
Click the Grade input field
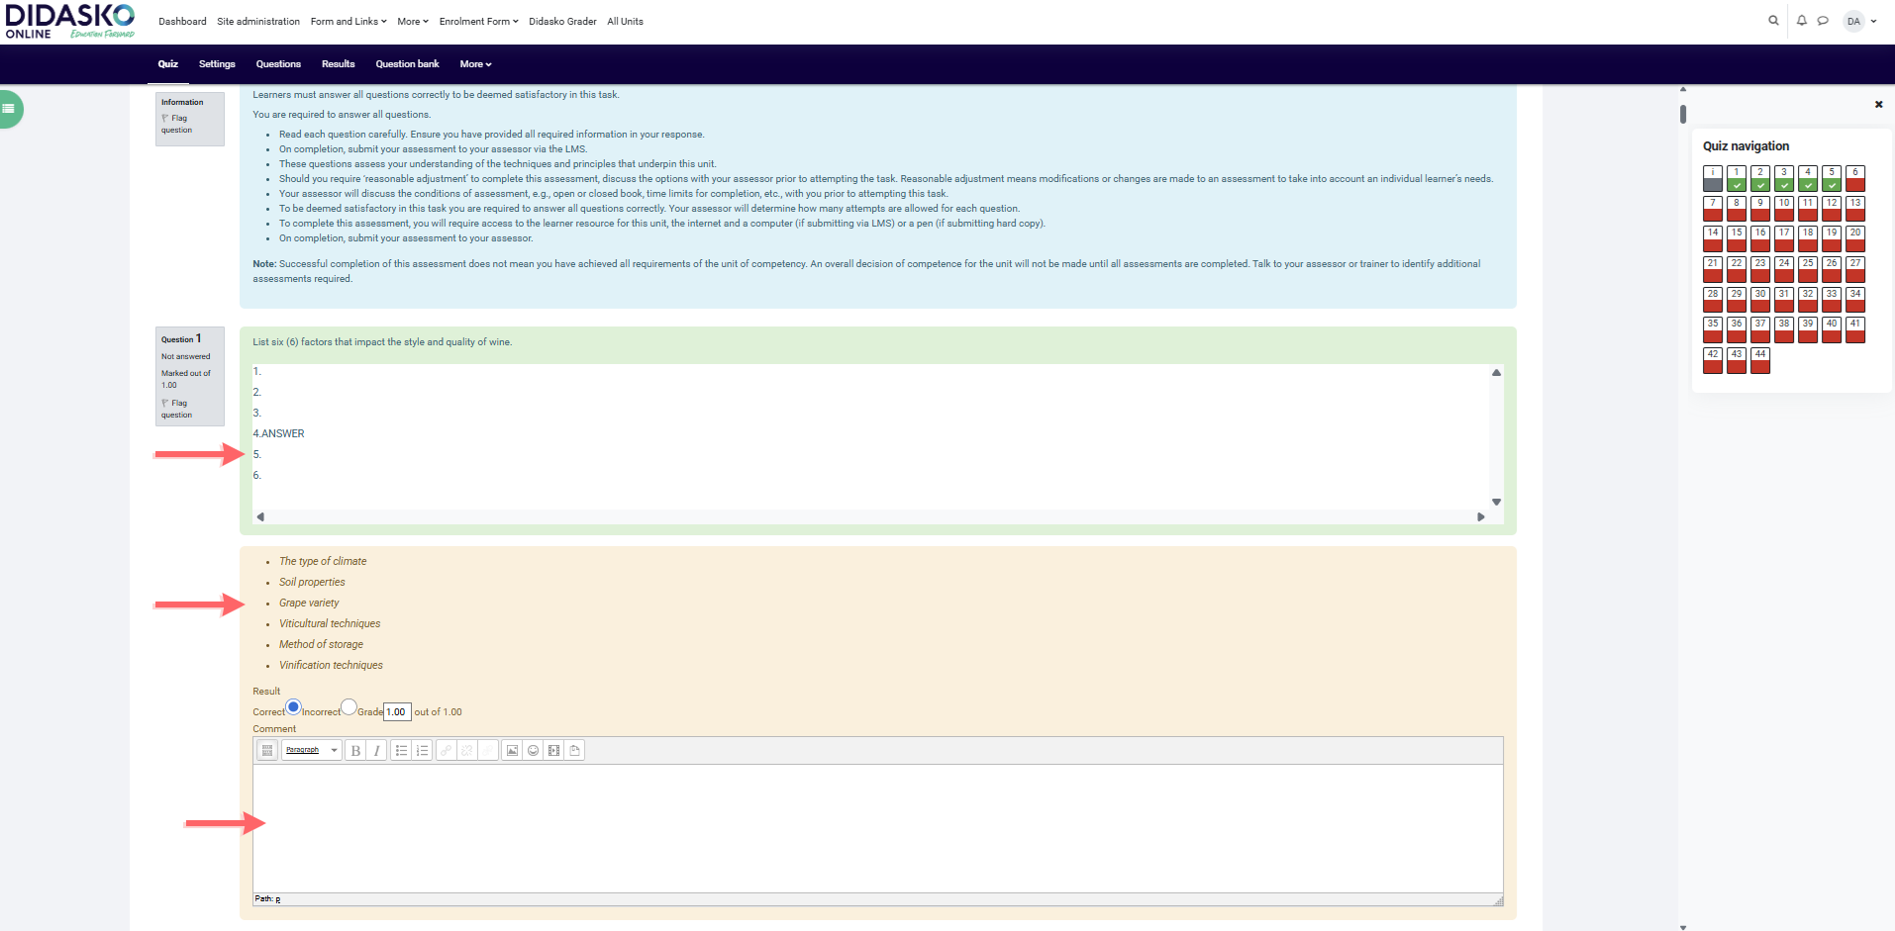click(397, 712)
